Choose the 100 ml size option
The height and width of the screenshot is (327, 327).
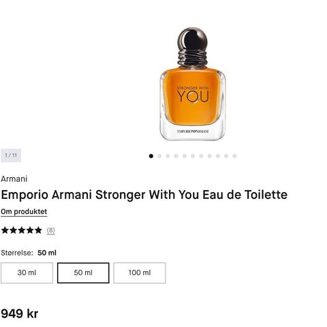point(140,272)
